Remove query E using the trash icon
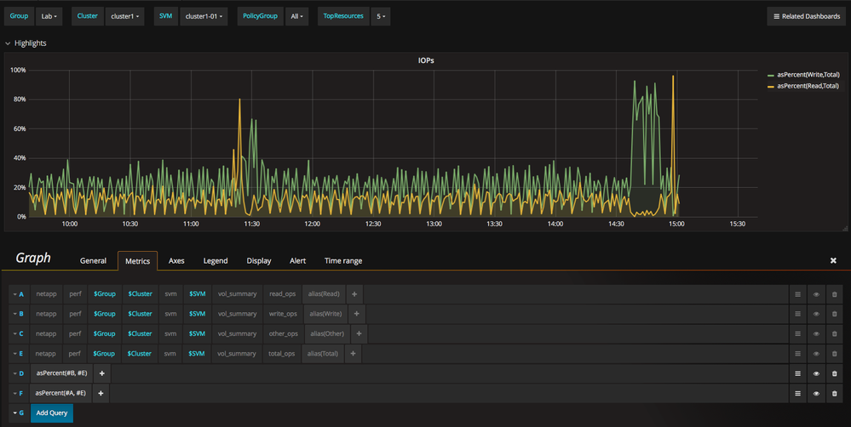Image resolution: width=851 pixels, height=427 pixels. (x=834, y=354)
